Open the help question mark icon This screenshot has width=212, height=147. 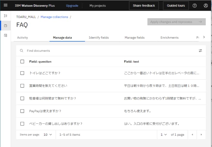click(195, 6)
